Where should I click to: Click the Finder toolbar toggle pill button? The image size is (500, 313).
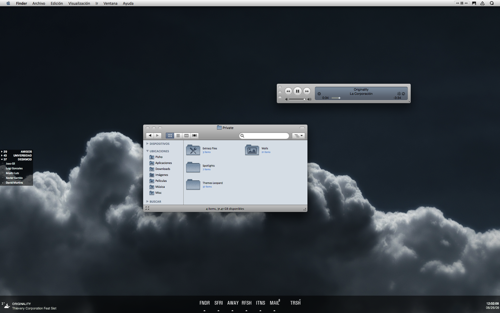click(302, 128)
